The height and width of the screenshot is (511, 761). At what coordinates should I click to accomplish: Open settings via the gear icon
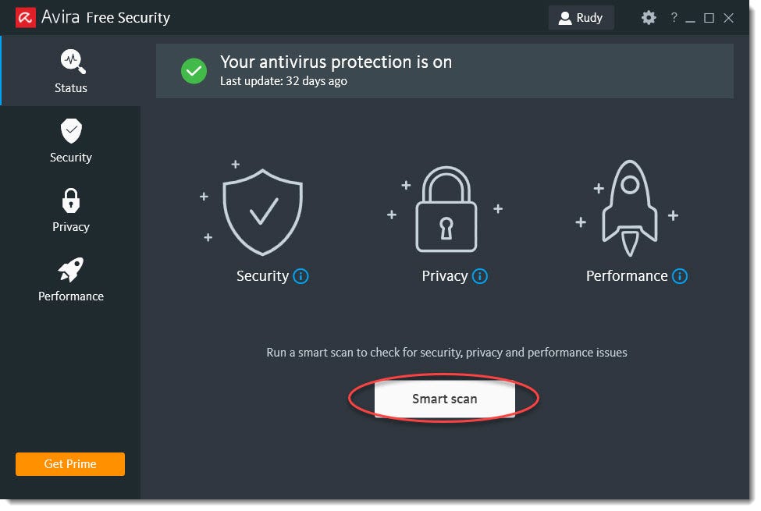pyautogui.click(x=649, y=17)
